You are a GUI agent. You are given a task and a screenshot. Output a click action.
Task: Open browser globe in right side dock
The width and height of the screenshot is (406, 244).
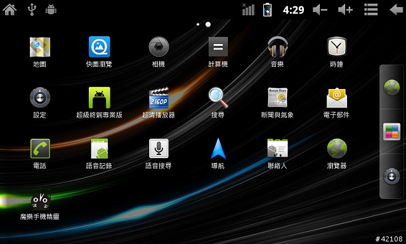click(x=391, y=88)
